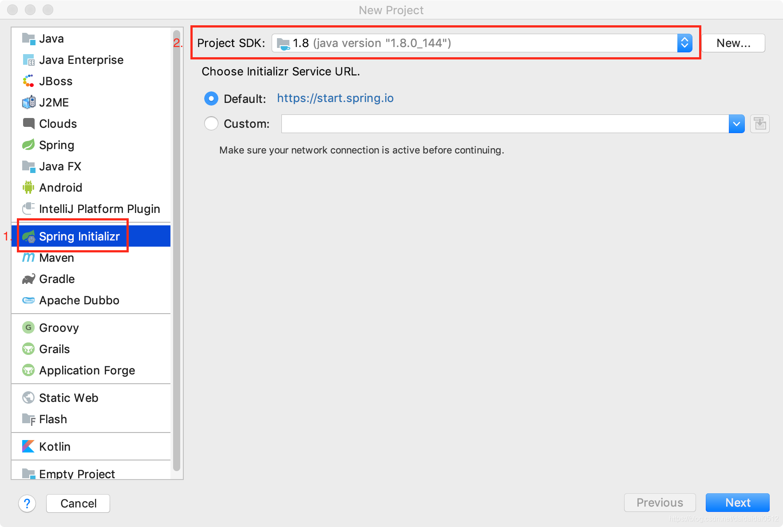This screenshot has height=527, width=783.
Task: Open the https://start.spring.io link
Action: [335, 98]
